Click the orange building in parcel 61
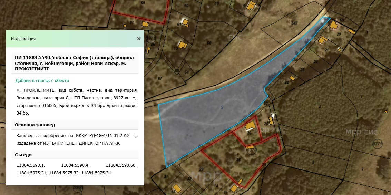This screenshot has width=391, height=195. pos(186,22)
